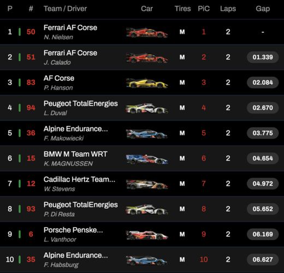The height and width of the screenshot is (273, 284).
Task: Sort by the Gap column header
Action: coord(263,9)
